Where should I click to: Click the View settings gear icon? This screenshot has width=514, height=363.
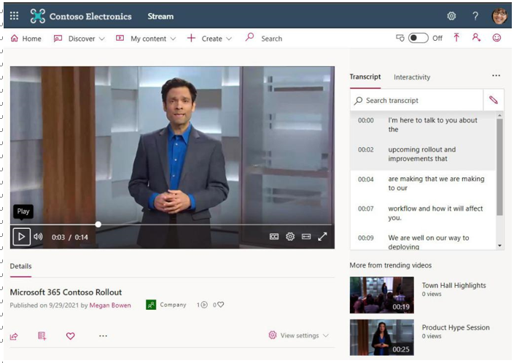(273, 335)
